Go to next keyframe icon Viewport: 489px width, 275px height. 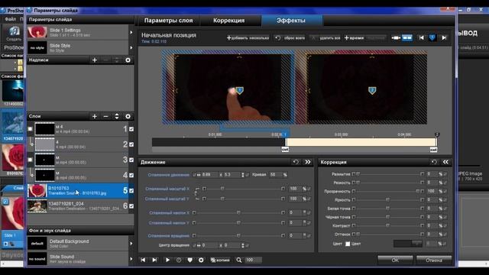pos(444,37)
